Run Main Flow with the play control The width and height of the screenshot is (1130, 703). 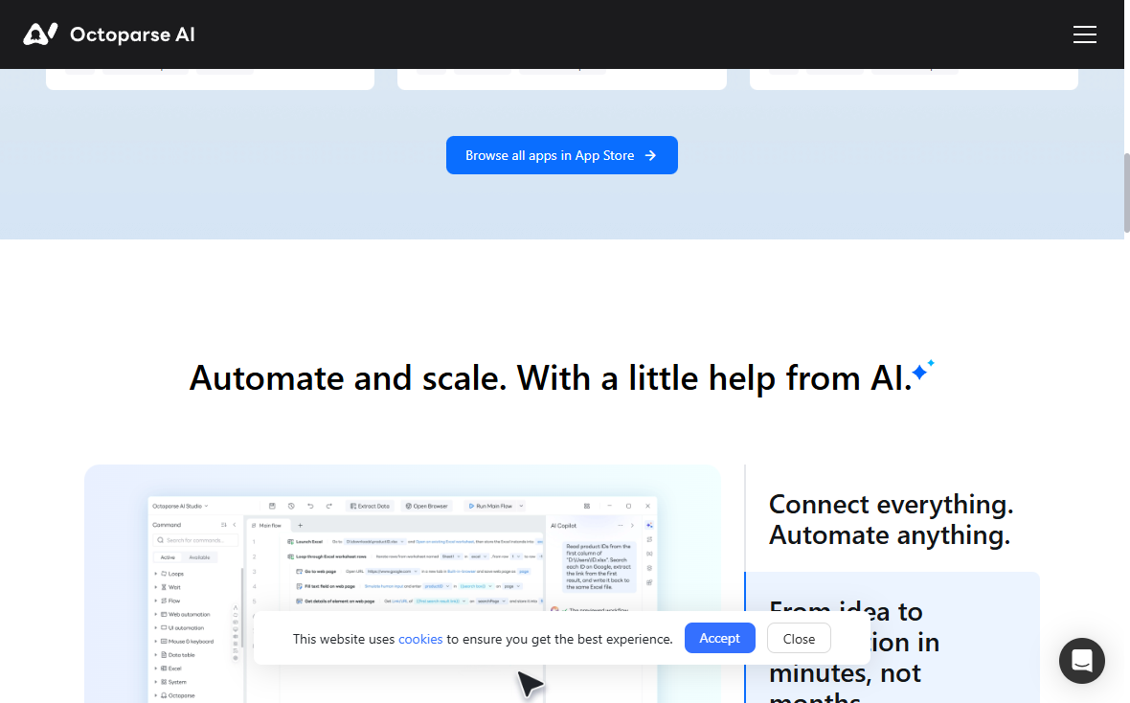coord(469,506)
